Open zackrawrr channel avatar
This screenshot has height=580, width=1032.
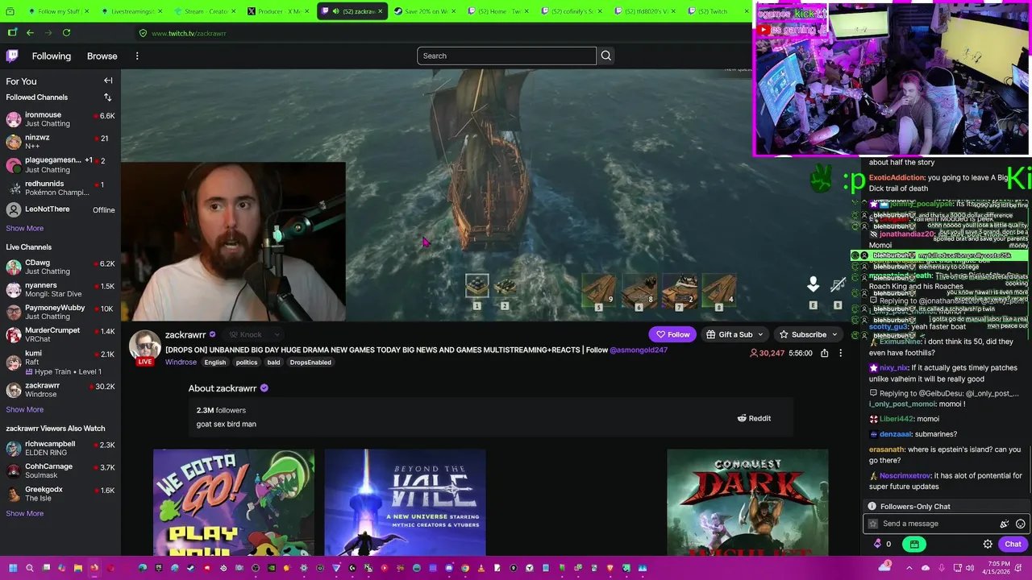click(x=145, y=346)
